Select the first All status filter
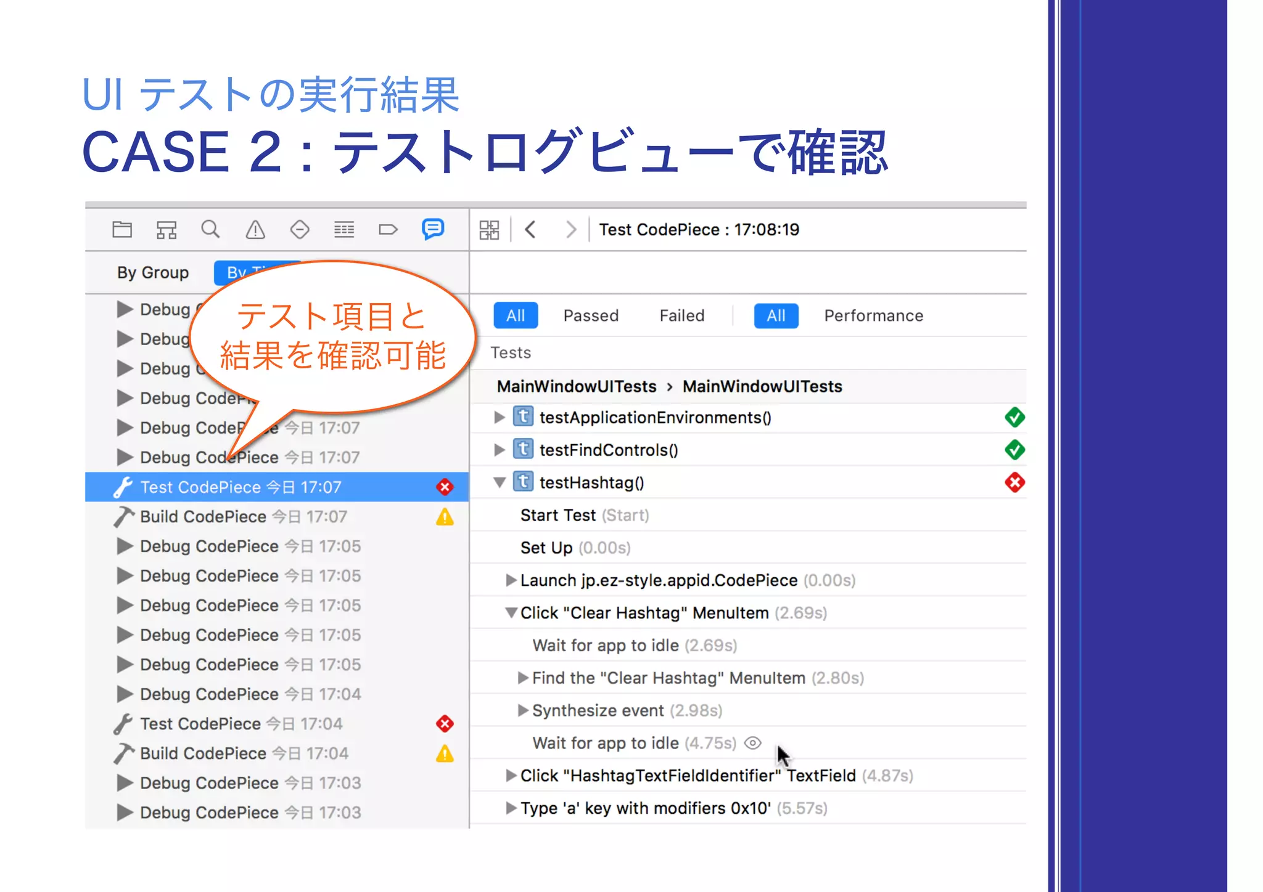 [516, 315]
